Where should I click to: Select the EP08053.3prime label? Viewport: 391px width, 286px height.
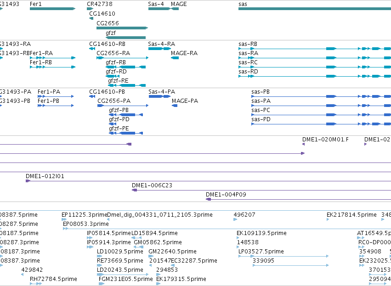click(x=86, y=224)
